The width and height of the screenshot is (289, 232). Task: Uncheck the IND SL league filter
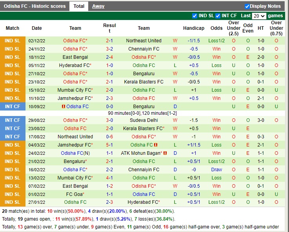click(195, 16)
